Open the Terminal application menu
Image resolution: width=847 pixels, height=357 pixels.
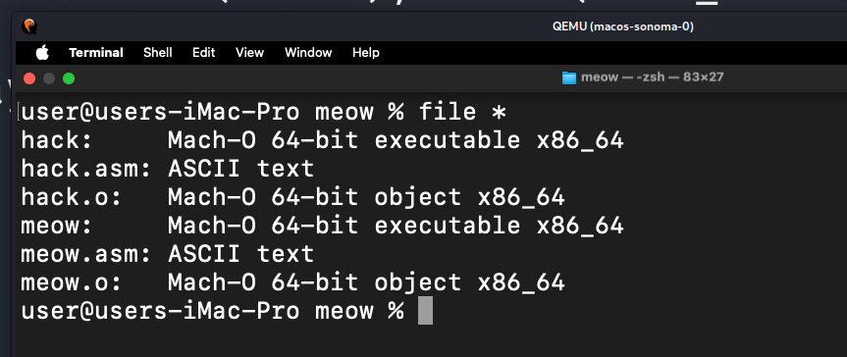[x=96, y=52]
